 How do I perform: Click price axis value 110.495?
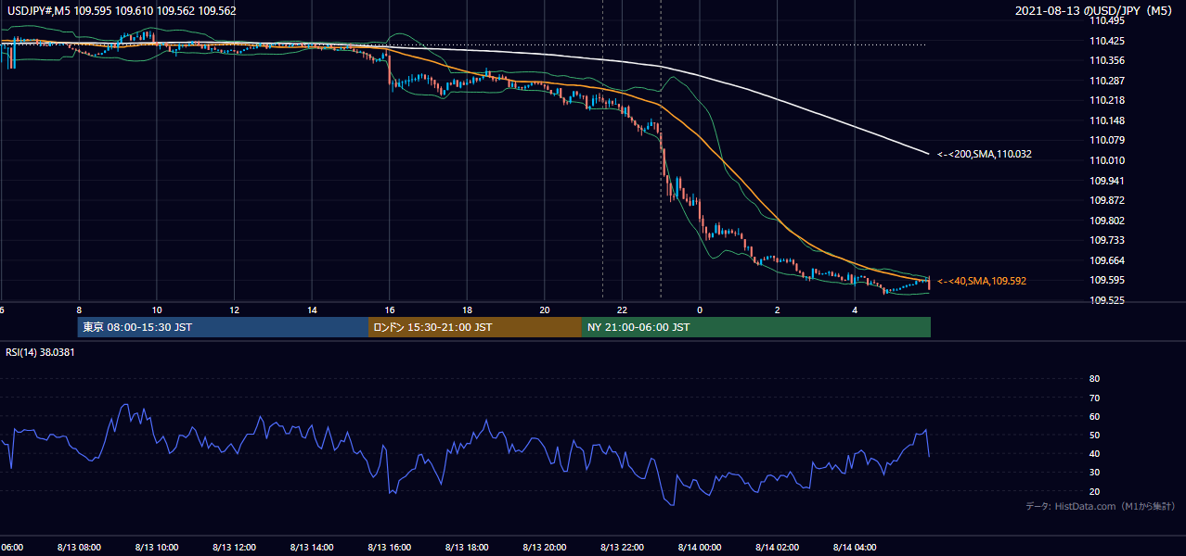[x=1106, y=21]
